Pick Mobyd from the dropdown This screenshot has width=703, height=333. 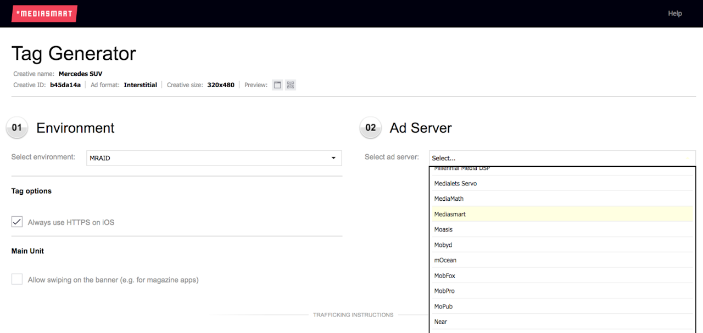[x=562, y=245]
